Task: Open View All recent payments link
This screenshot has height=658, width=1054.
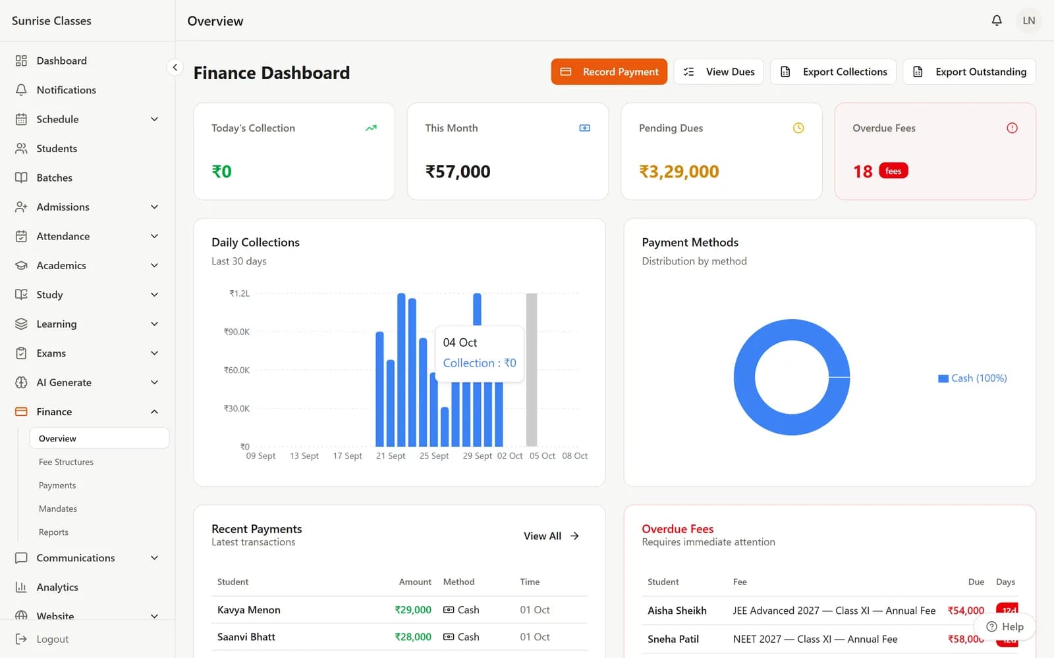Action: 551,536
